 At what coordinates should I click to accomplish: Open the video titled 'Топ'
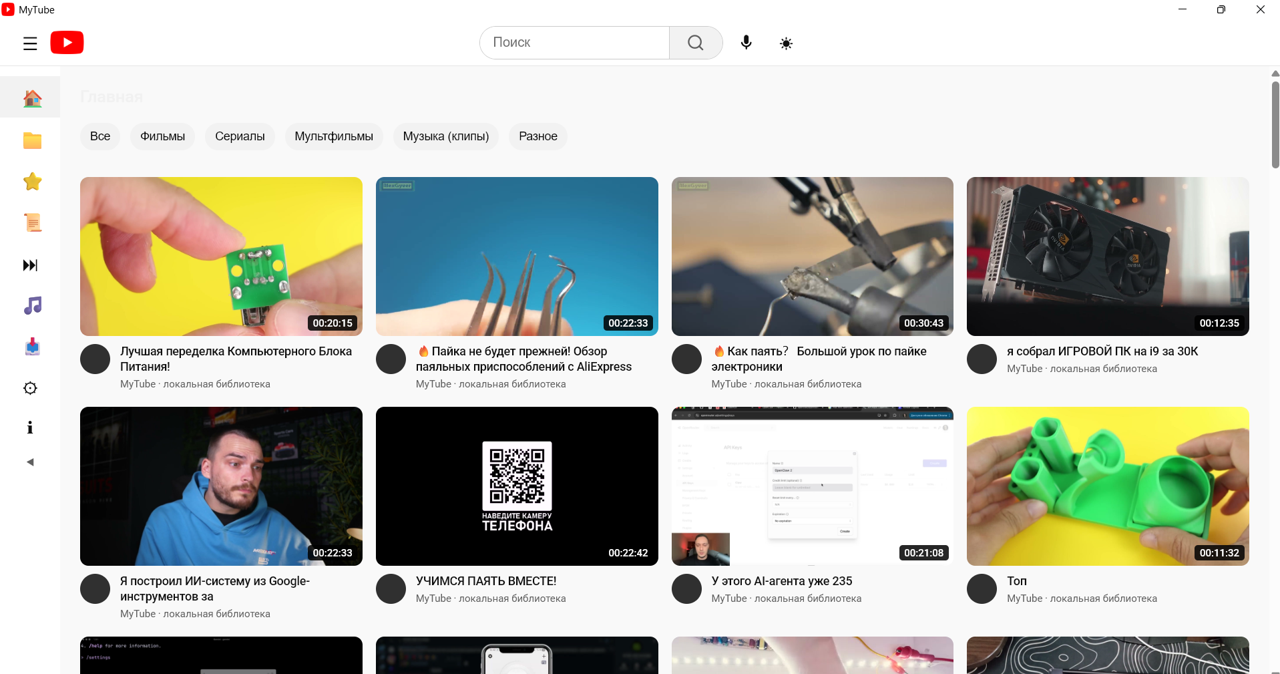tap(1017, 581)
